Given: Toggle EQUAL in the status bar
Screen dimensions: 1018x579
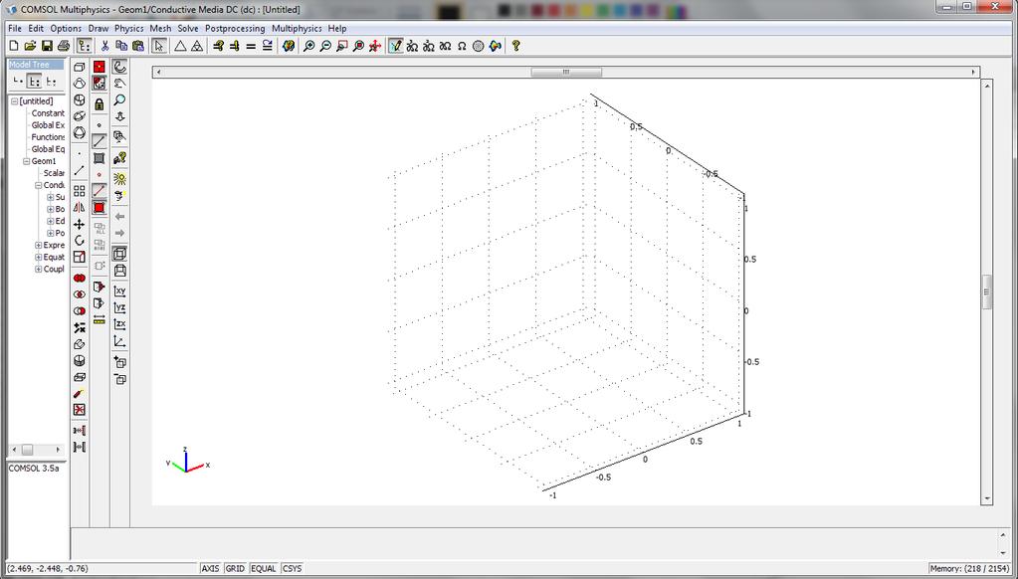Looking at the screenshot, I should (x=263, y=568).
